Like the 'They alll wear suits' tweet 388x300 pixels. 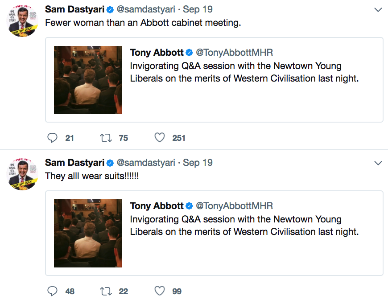coord(160,291)
